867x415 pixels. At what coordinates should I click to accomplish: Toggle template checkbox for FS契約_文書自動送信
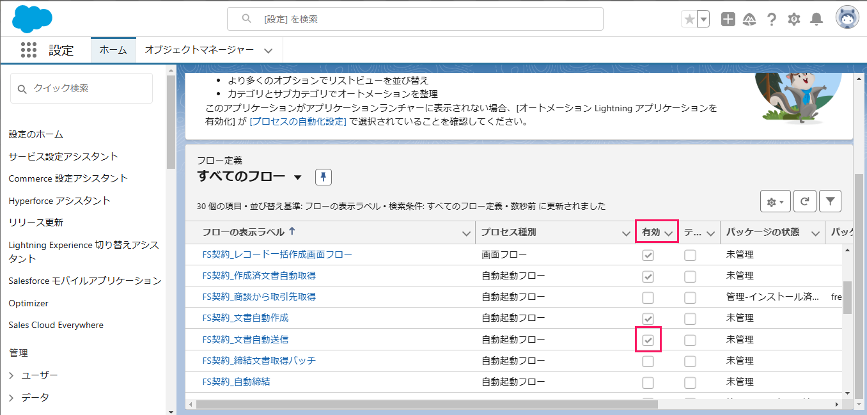click(x=690, y=340)
